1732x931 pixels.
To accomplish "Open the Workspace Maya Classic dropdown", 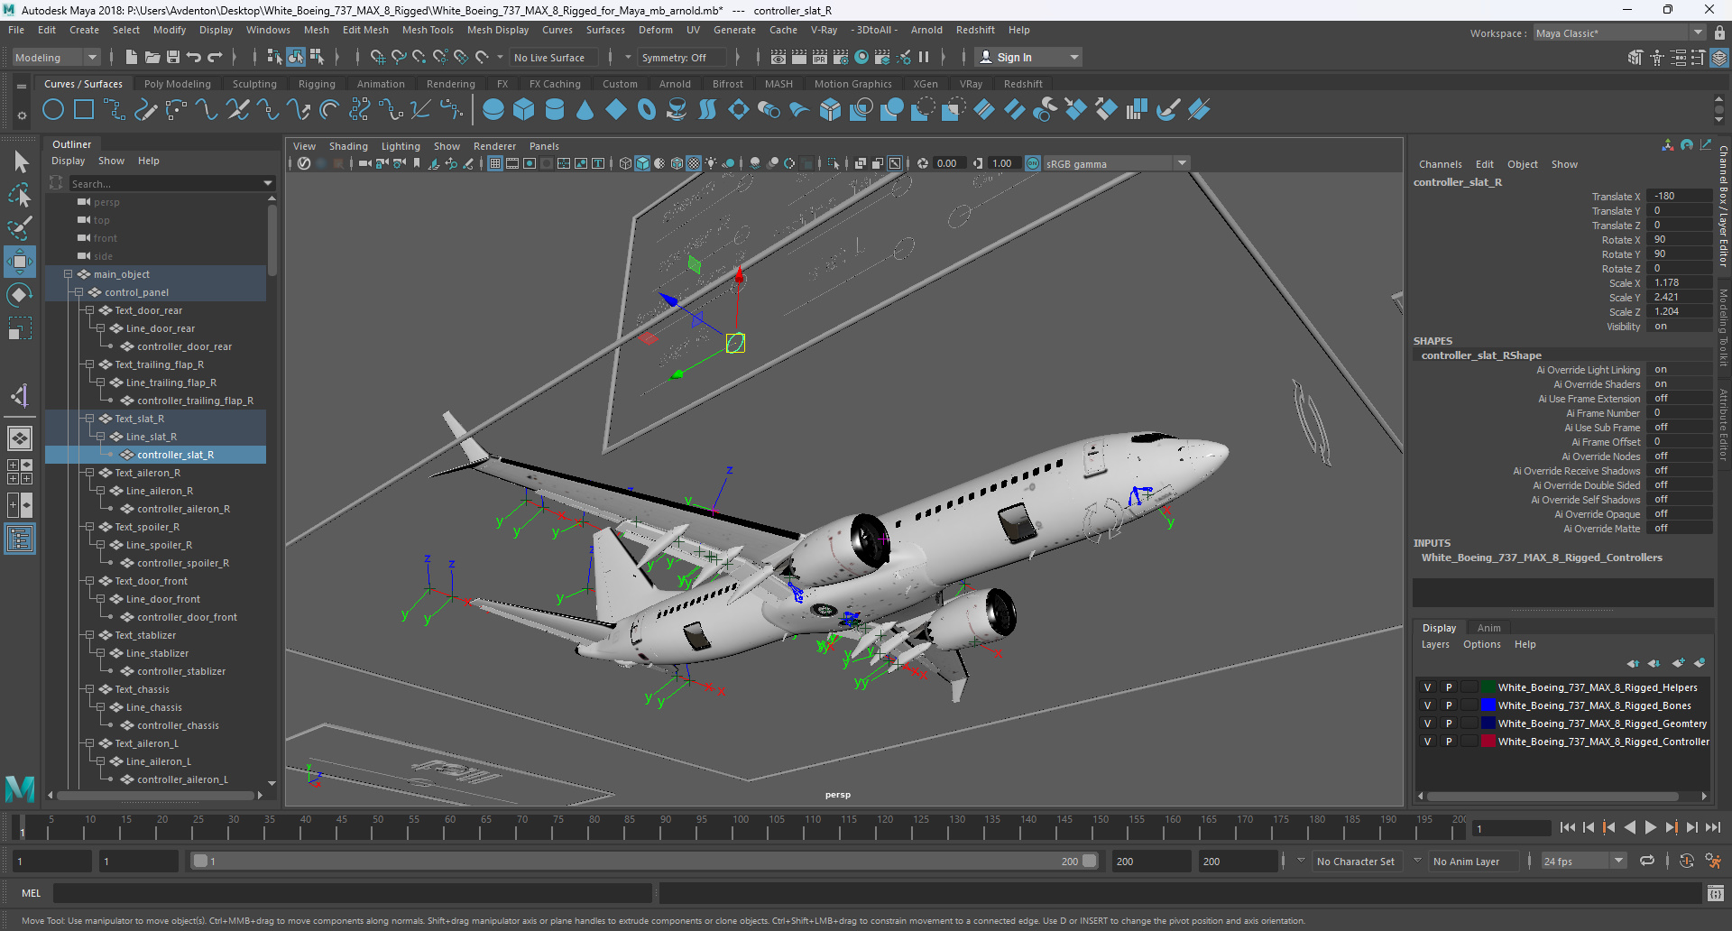I will [x=1619, y=33].
